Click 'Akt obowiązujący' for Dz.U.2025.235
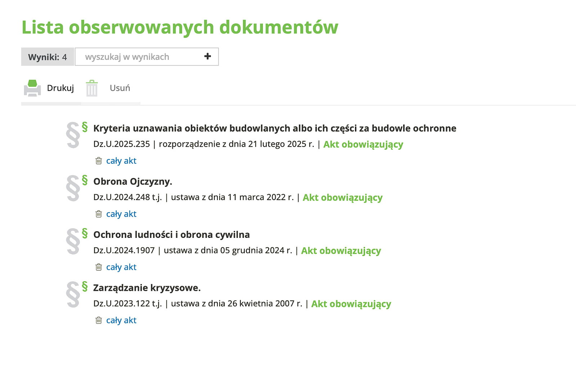Viewport: 576px width, 384px height. (x=363, y=144)
